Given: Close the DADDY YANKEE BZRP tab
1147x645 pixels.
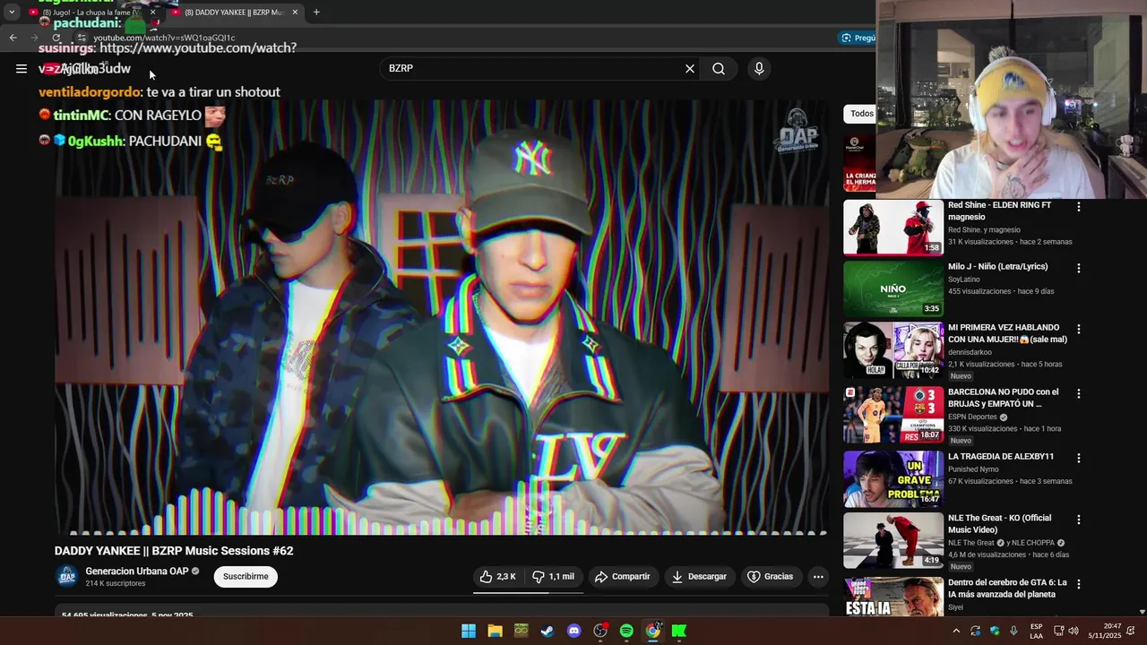Looking at the screenshot, I should pyautogui.click(x=295, y=13).
